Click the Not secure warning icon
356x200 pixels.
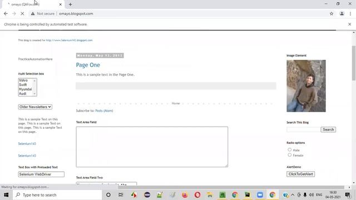(33, 13)
